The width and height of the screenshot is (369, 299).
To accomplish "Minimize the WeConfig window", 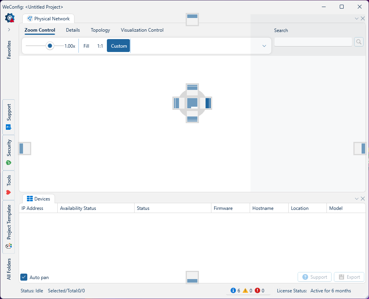I will pos(324,7).
